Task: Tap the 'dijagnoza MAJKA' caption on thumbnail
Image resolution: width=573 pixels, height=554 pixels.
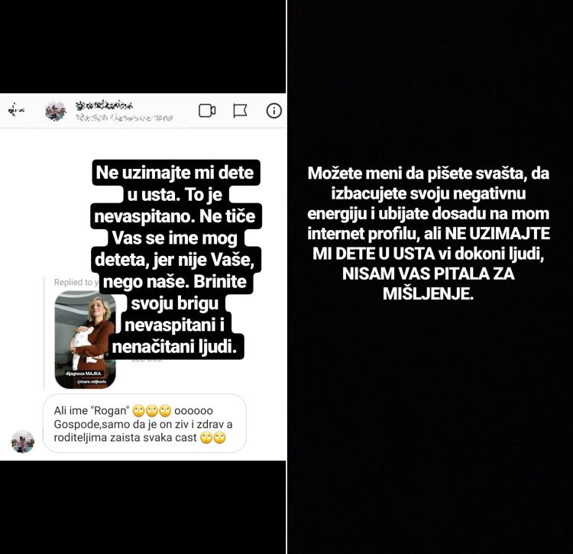Action: pos(84,374)
